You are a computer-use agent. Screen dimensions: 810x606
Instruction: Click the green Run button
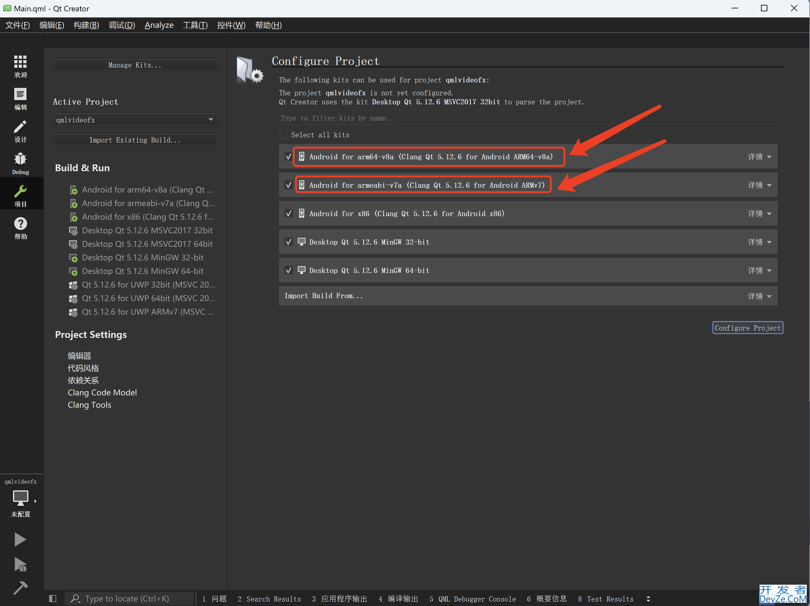[x=20, y=539]
